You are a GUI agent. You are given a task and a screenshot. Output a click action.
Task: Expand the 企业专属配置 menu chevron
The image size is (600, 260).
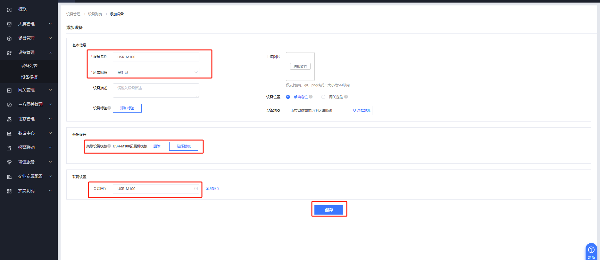pos(50,177)
